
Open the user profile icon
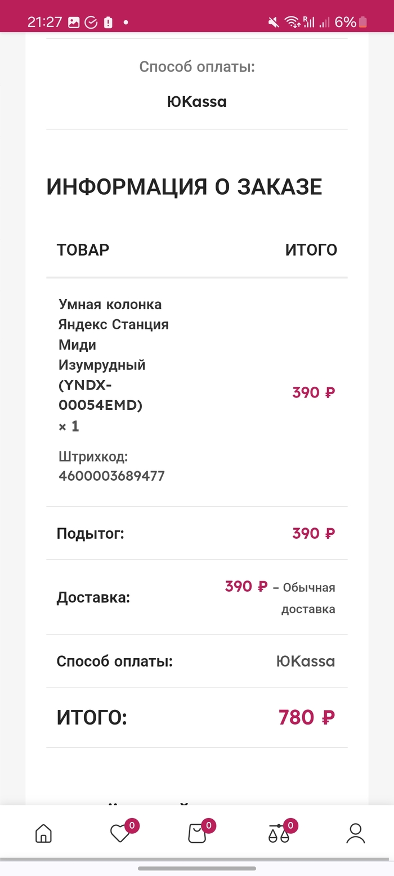[356, 833]
